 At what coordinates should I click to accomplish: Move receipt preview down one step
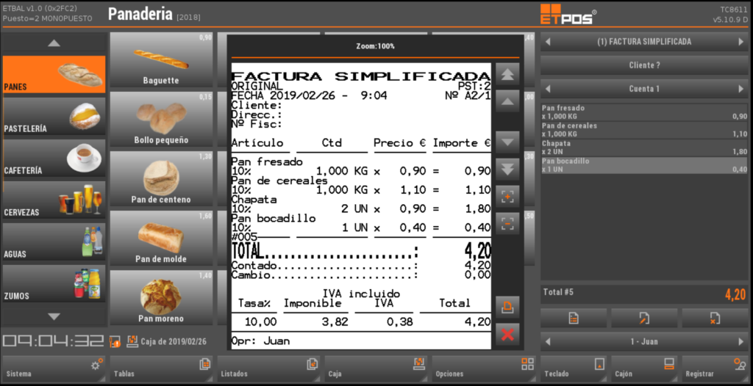[507, 142]
